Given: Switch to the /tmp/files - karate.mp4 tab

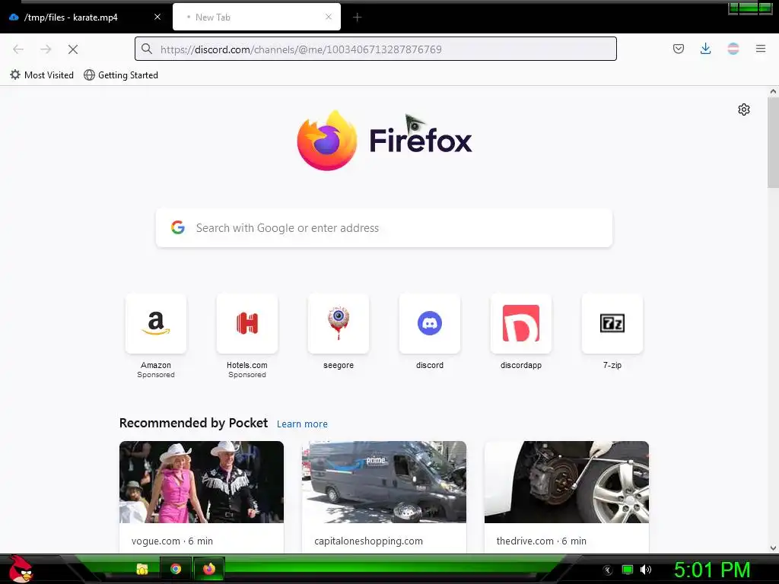Looking at the screenshot, I should pyautogui.click(x=84, y=17).
